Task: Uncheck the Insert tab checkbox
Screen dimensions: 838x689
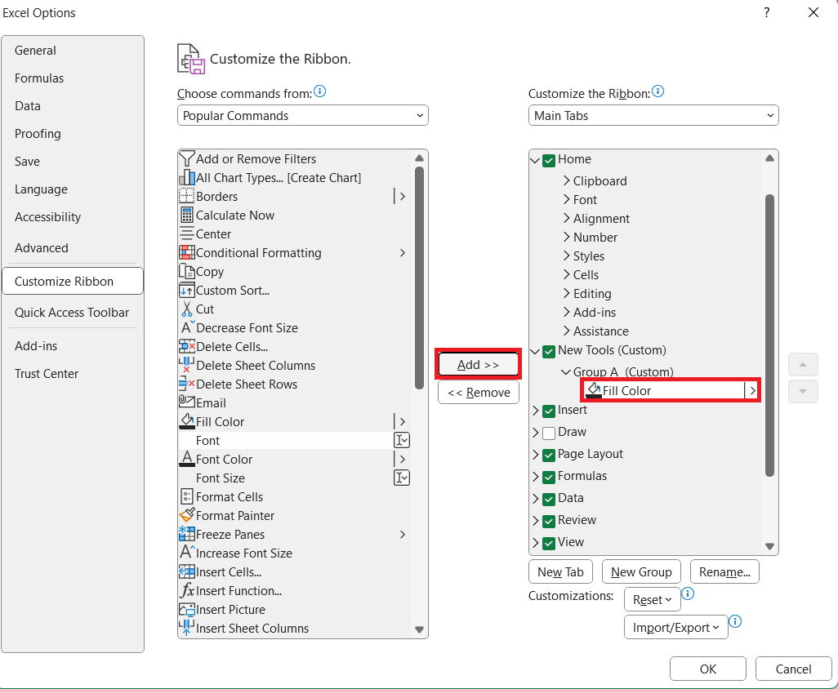Action: (548, 411)
